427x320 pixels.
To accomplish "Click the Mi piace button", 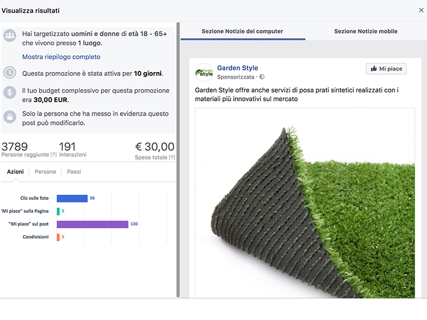I will click(x=386, y=69).
